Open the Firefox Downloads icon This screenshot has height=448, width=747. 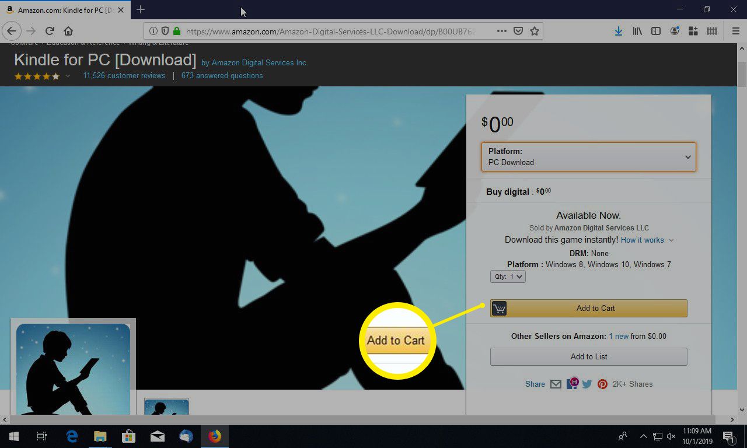tap(619, 31)
